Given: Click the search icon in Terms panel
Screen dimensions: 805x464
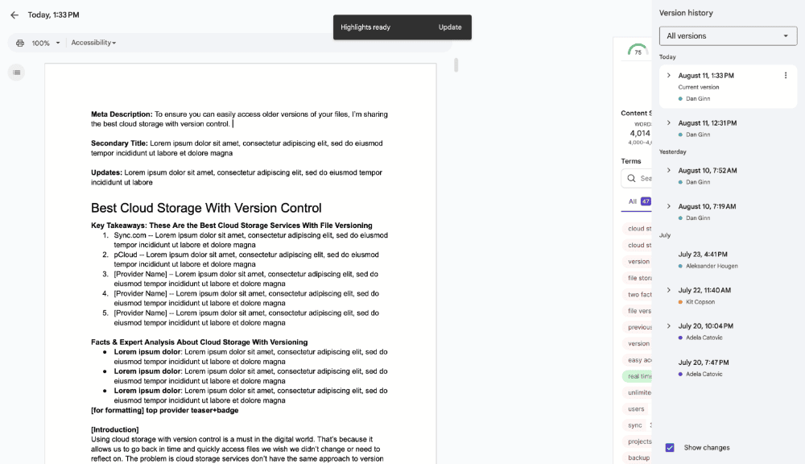Looking at the screenshot, I should pyautogui.click(x=630, y=179).
